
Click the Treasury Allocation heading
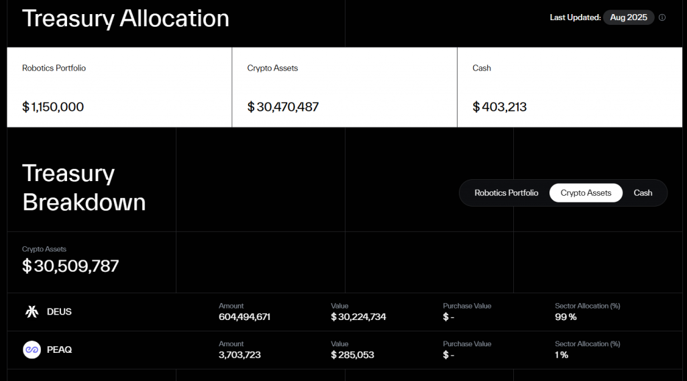pyautogui.click(x=125, y=18)
